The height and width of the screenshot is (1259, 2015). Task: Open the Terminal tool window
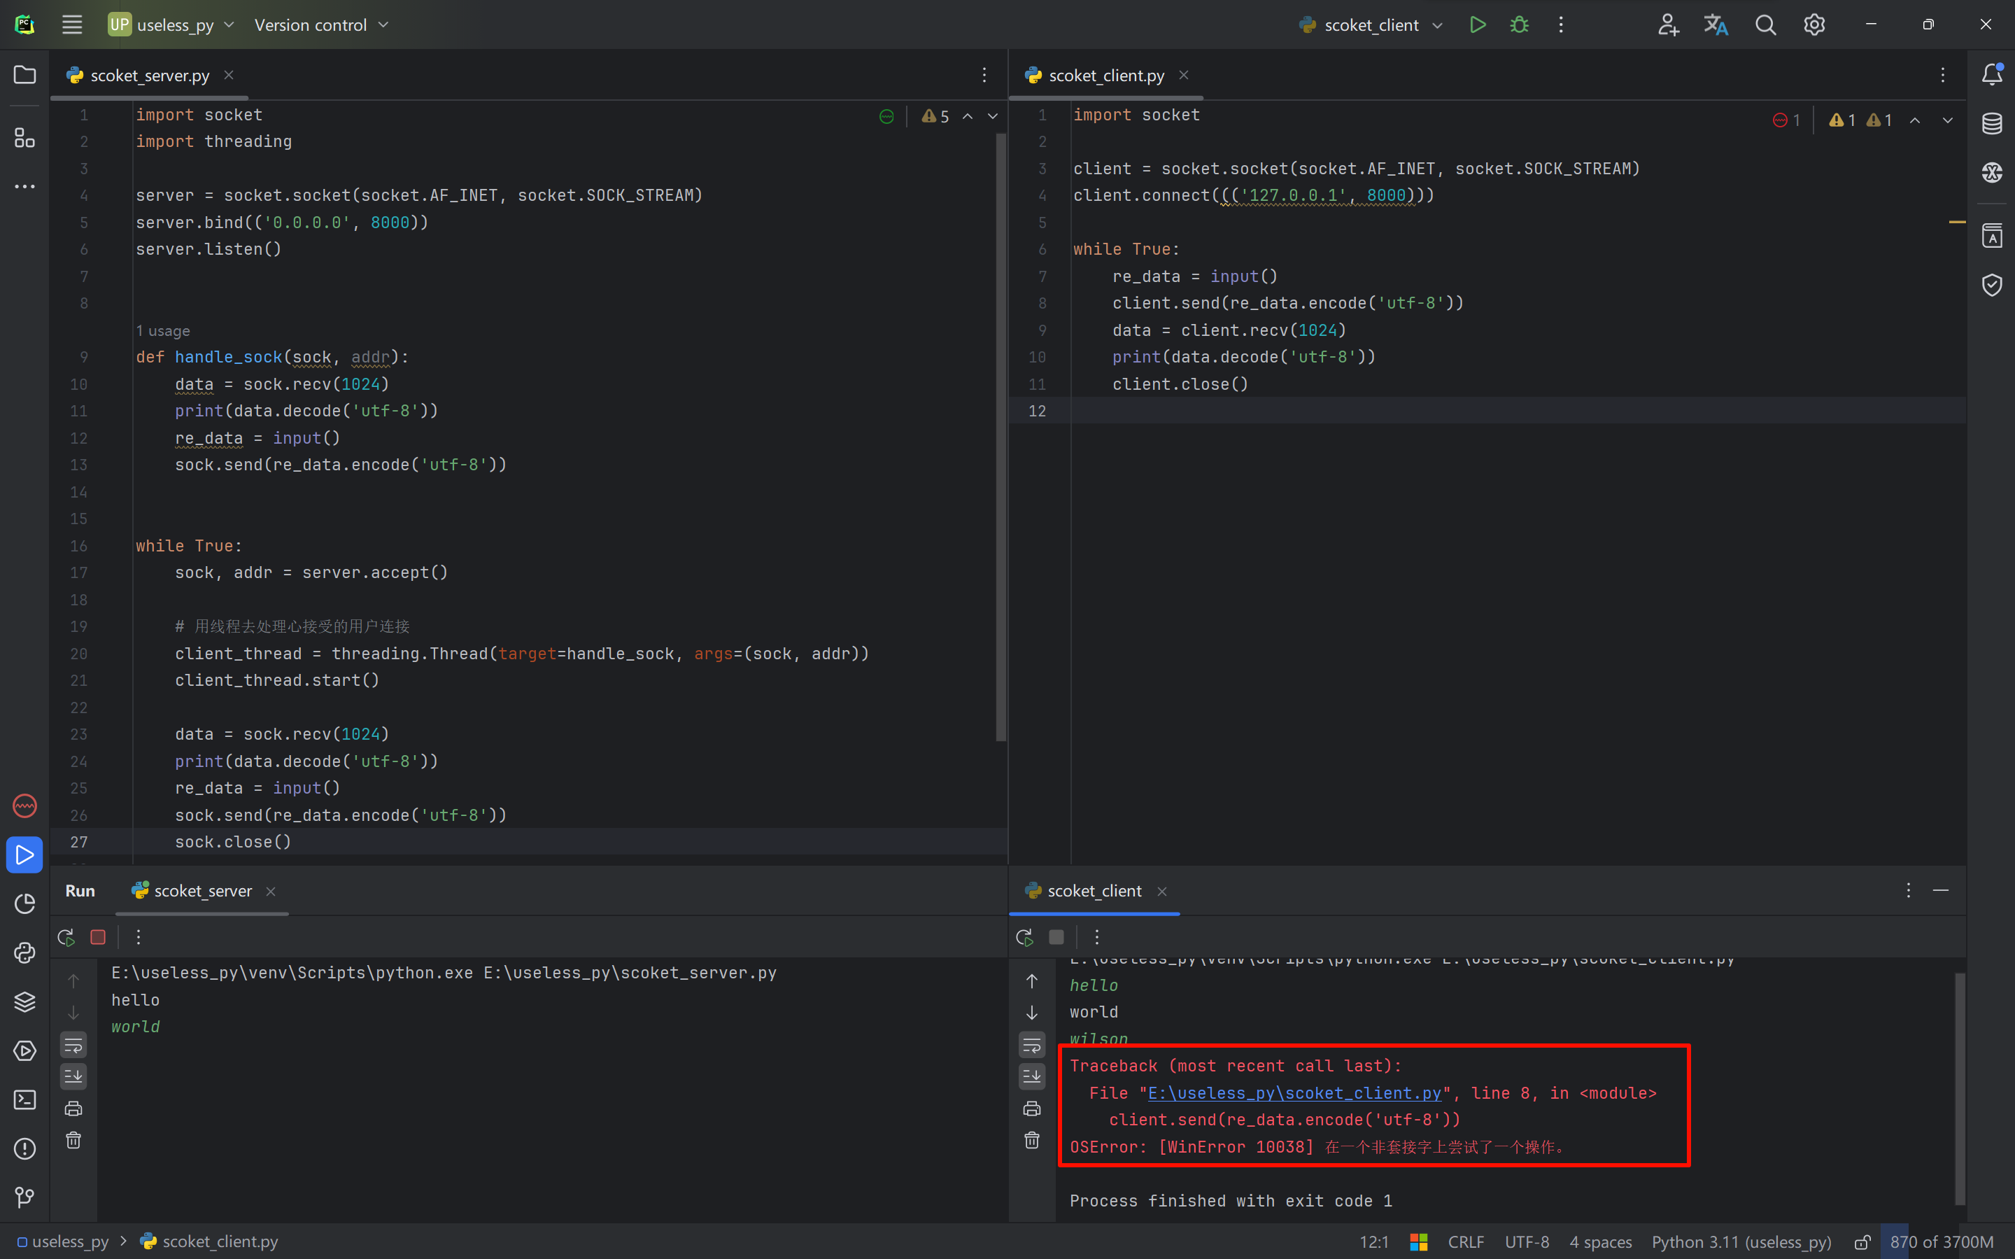coord(25,1100)
